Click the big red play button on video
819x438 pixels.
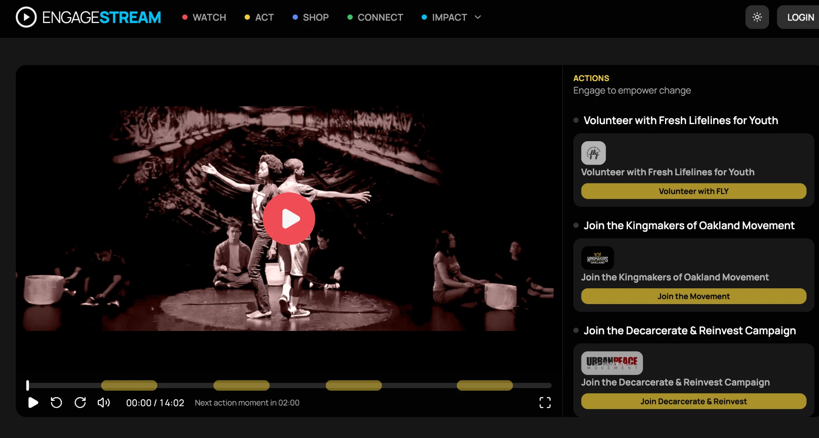click(x=289, y=218)
